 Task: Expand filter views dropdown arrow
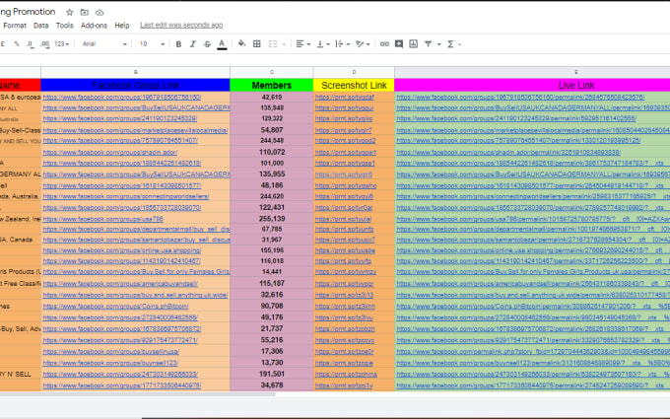[438, 44]
